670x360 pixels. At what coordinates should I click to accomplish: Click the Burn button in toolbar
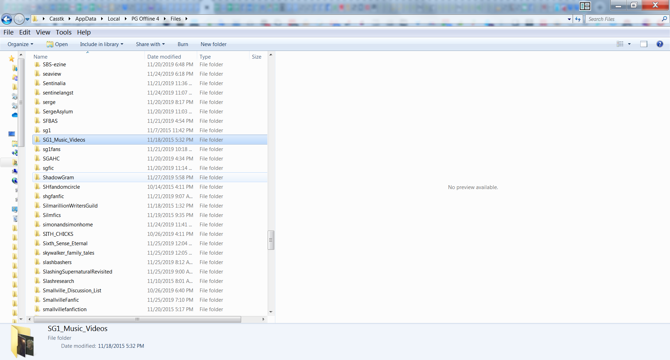coord(183,44)
